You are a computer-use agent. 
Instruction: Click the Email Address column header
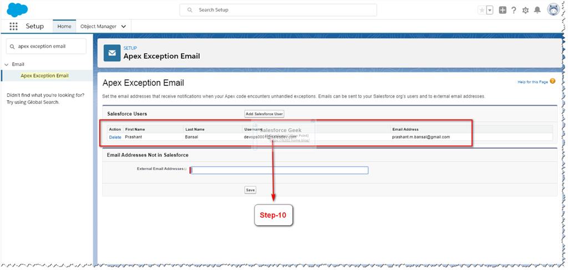(405, 129)
